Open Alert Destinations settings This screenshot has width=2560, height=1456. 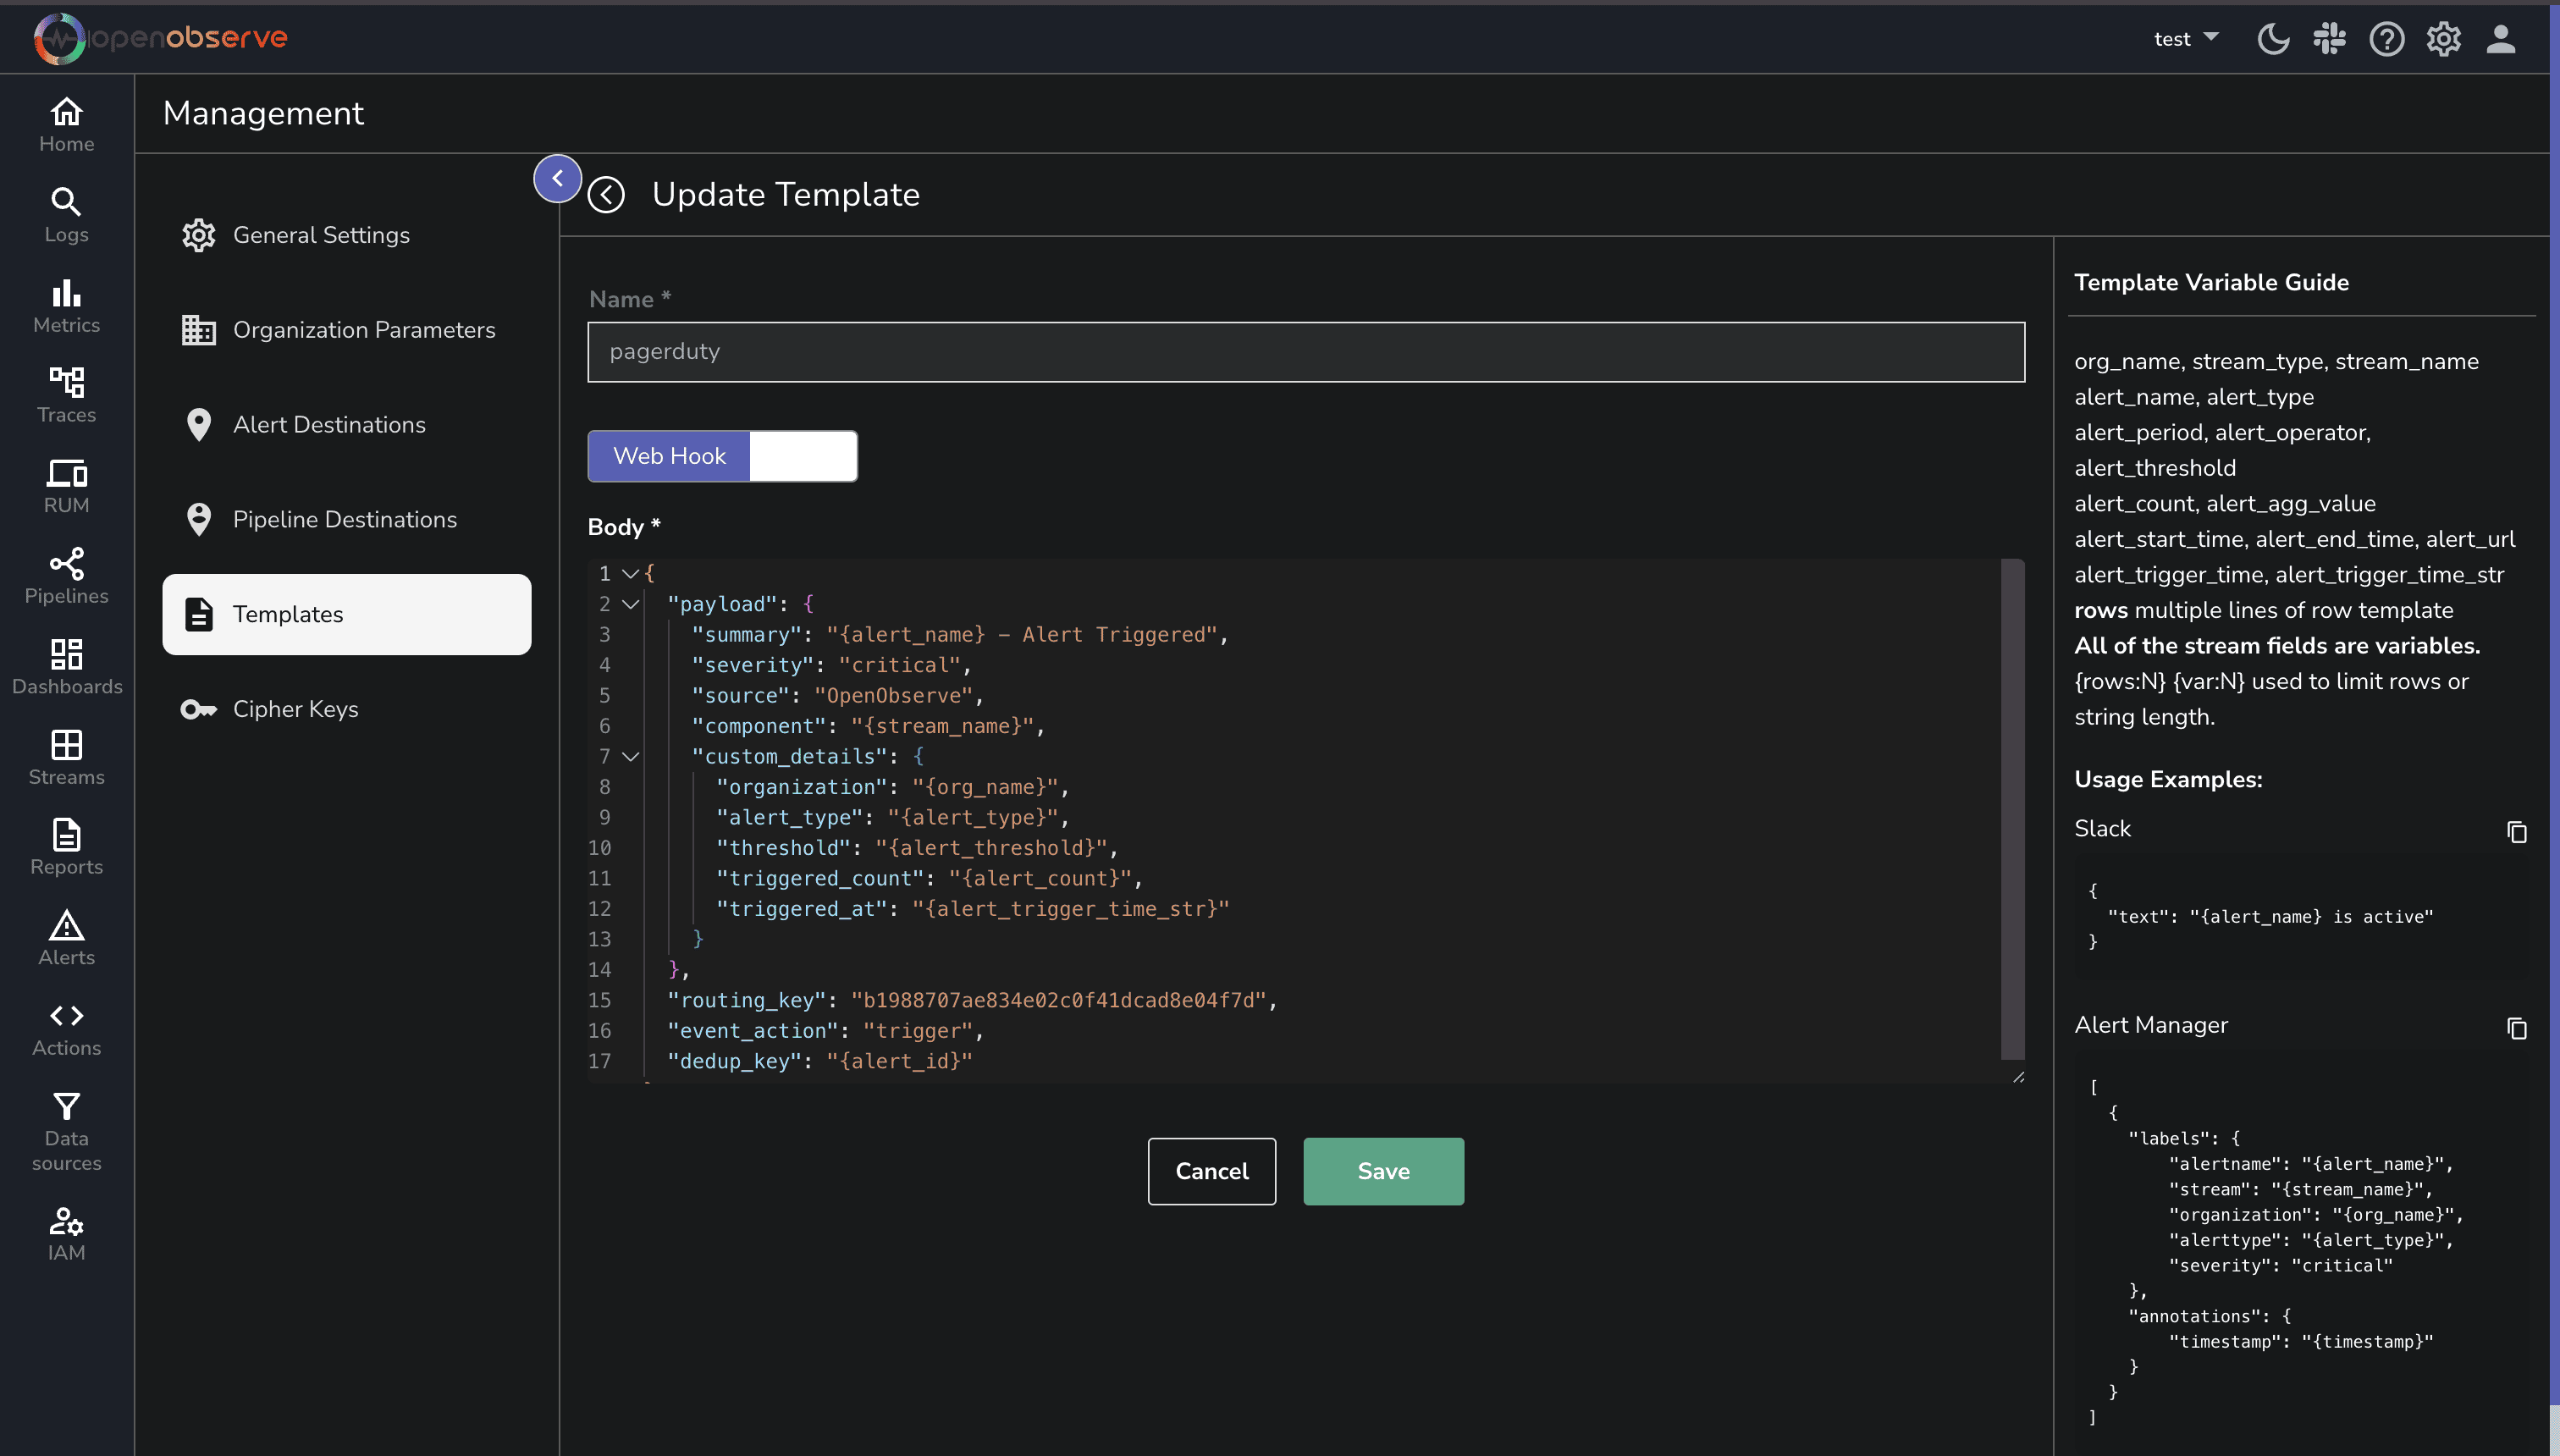click(x=329, y=425)
